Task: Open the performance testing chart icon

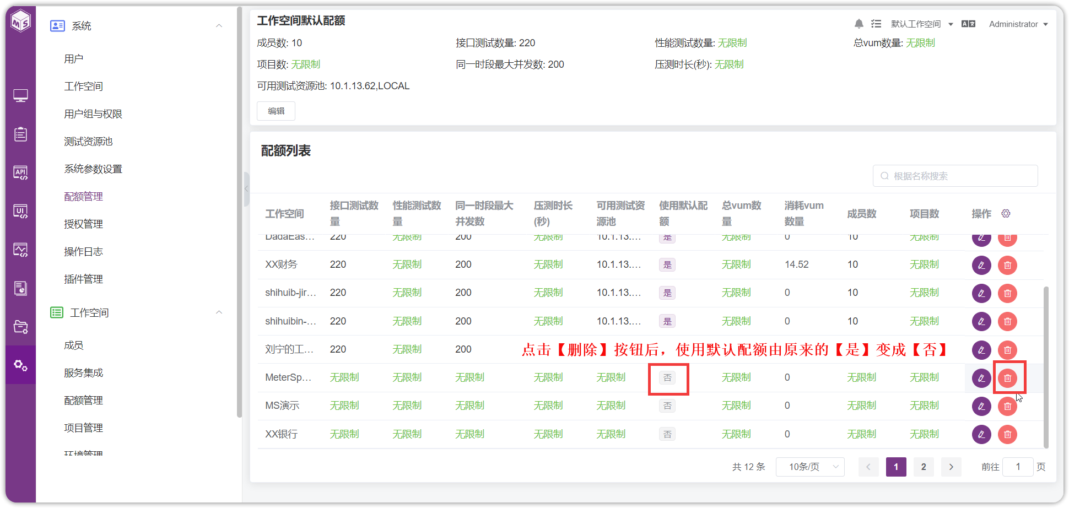Action: (x=20, y=250)
